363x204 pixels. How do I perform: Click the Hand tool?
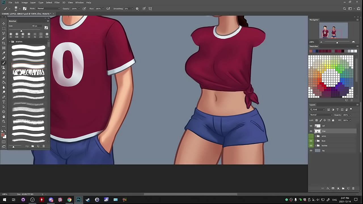[4, 116]
